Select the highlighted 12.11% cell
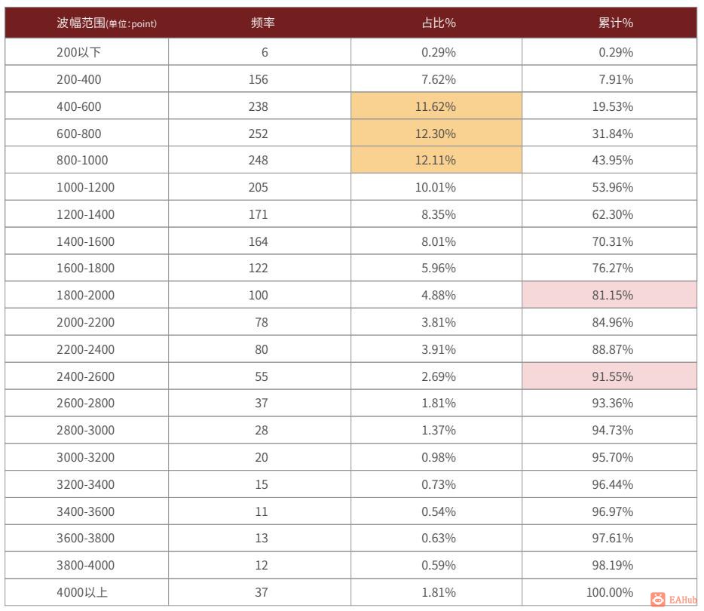The image size is (704, 611). 436,161
